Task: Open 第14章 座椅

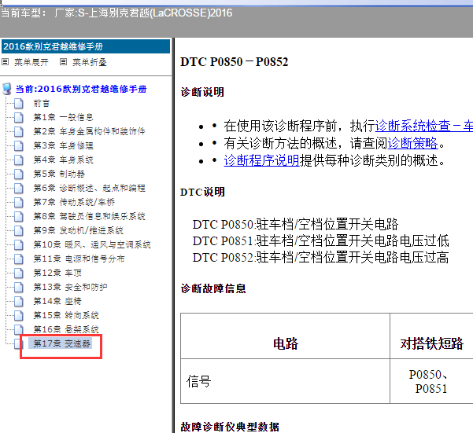Action: click(x=57, y=302)
